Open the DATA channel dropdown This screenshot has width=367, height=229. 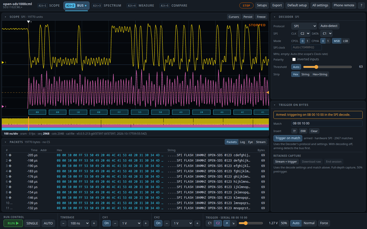(x=326, y=33)
